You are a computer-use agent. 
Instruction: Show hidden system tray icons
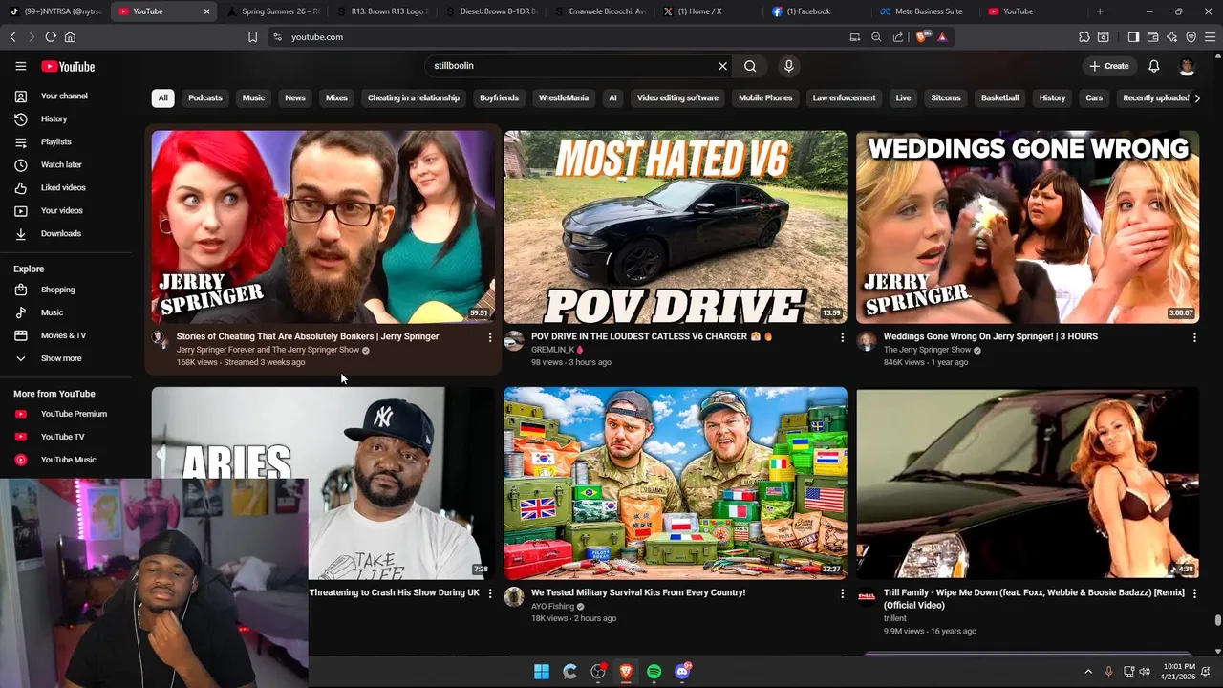tap(1087, 672)
